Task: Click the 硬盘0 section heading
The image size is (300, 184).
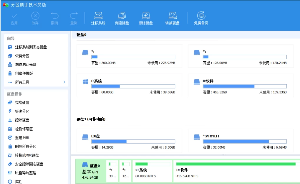Action: click(x=81, y=35)
